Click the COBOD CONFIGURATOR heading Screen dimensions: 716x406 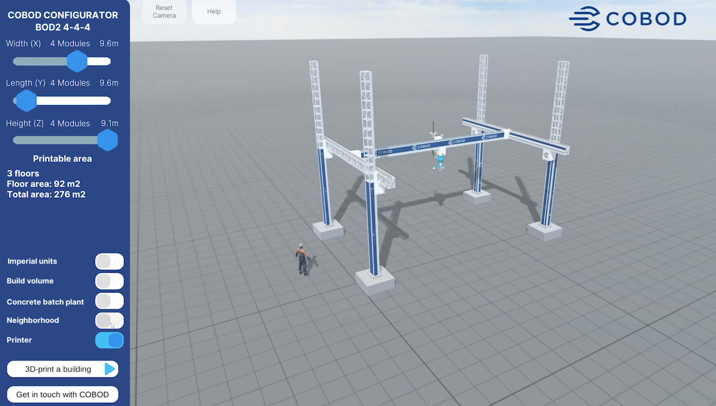(x=63, y=15)
